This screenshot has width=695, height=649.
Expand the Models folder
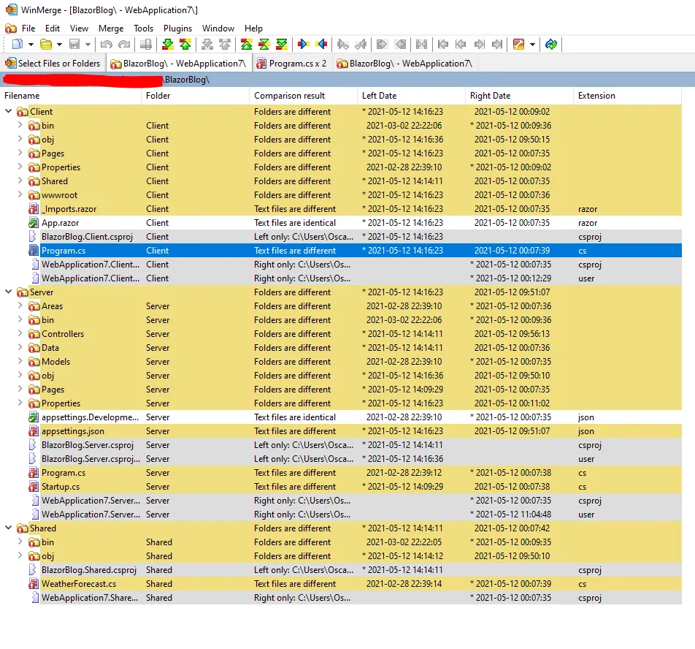(20, 362)
